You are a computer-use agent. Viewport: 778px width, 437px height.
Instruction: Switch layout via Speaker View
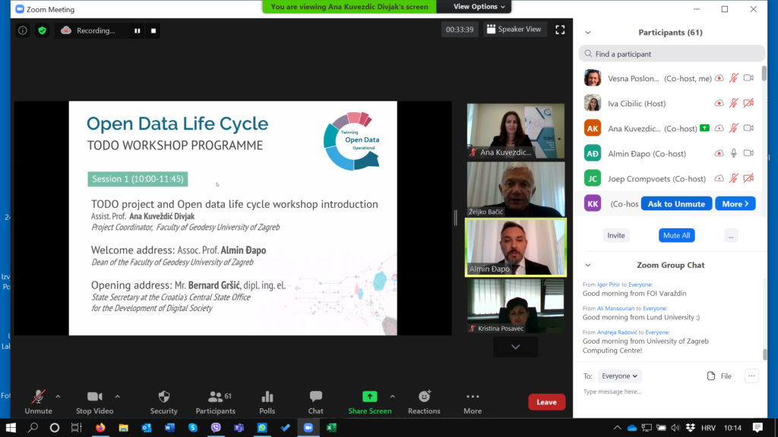(514, 30)
